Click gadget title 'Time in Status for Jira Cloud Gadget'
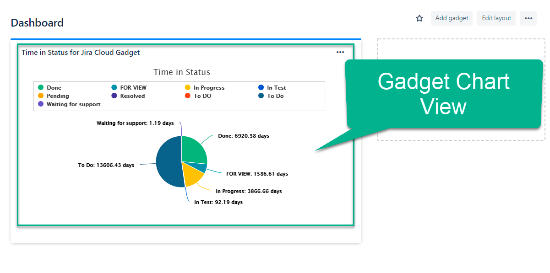The width and height of the screenshot is (550, 273). pyautogui.click(x=81, y=52)
